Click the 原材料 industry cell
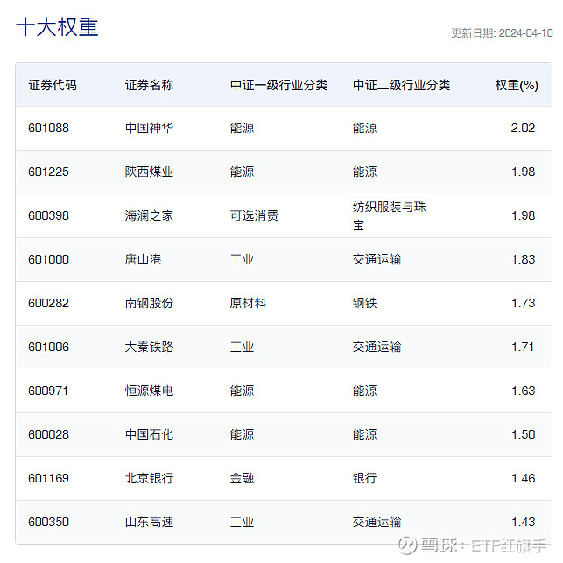Viewport: 563px width, 563px height. (248, 304)
